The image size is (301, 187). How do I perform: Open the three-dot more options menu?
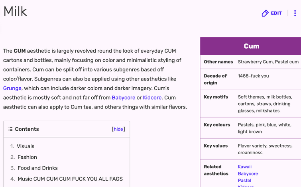coord(295,13)
